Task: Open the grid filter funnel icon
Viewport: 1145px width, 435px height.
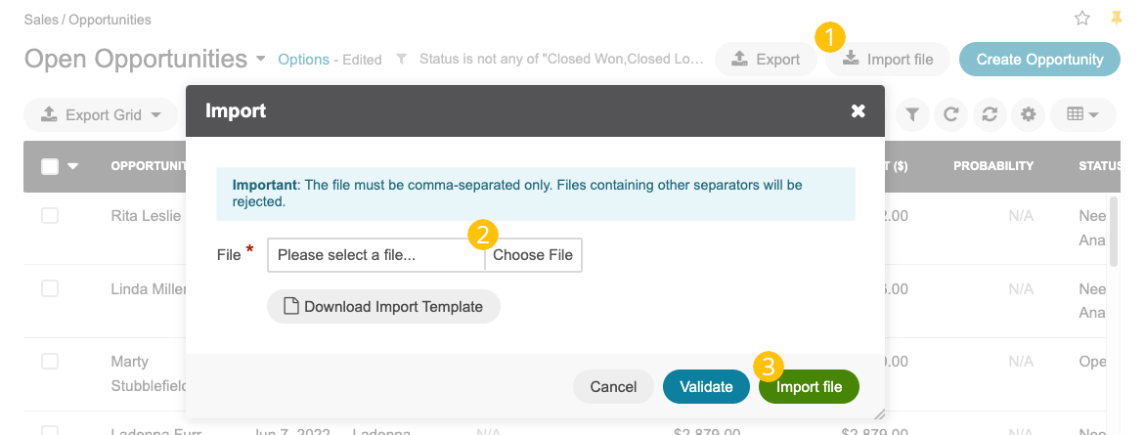Action: coord(913,114)
